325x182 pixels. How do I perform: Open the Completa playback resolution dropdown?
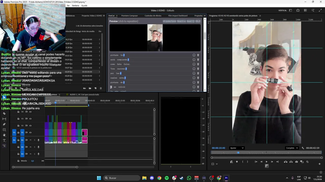[x=292, y=148]
